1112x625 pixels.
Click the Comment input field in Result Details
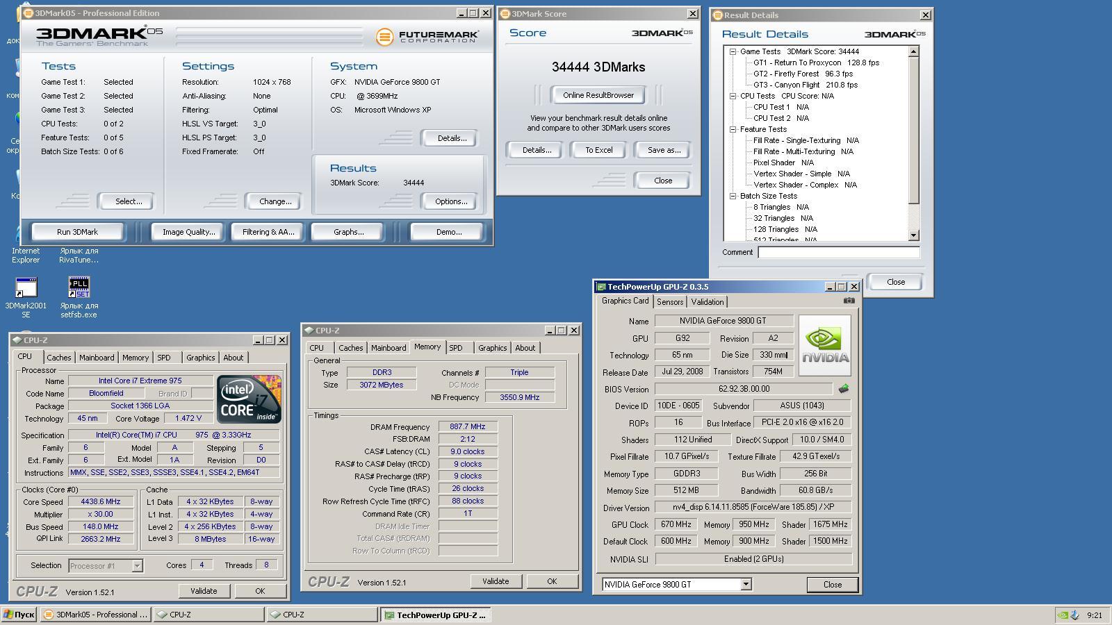click(839, 252)
